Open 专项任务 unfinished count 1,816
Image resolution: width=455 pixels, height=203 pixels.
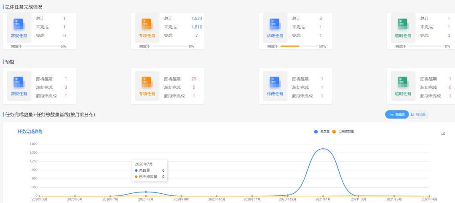[196, 27]
